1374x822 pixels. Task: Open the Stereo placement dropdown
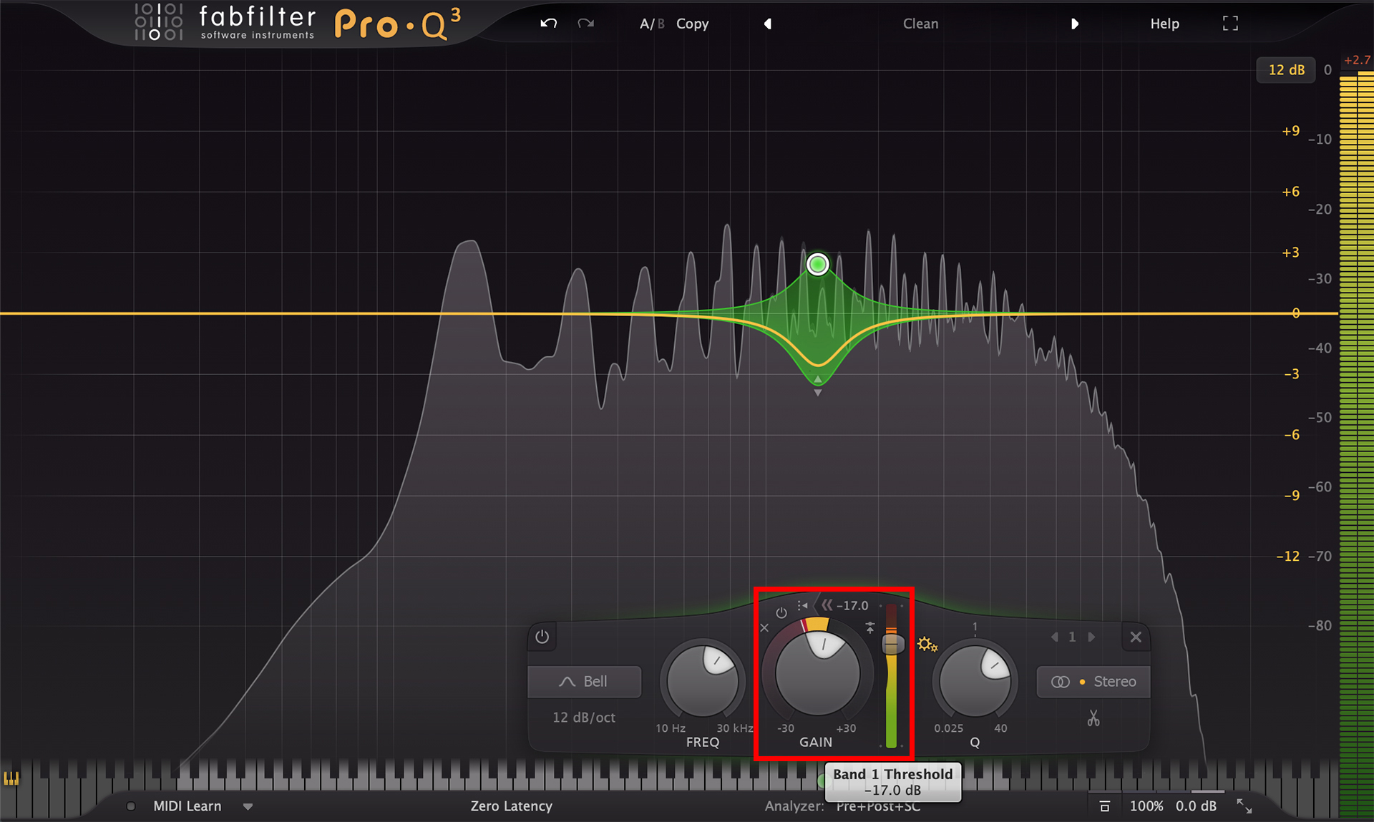[1093, 682]
